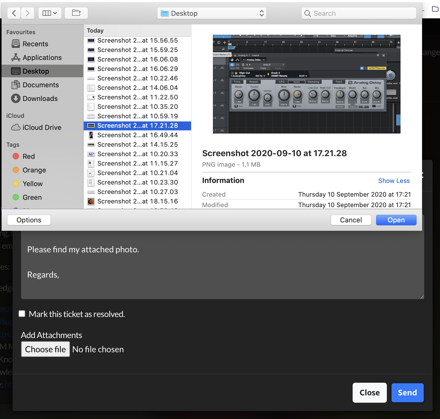This screenshot has width=440, height=419.
Task: Click the Analog Delay preview thumbnail
Action: 307,84
